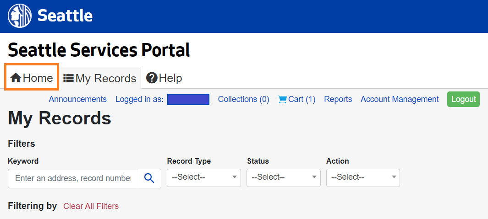Screen dimensions: 488x219
Task: Click into the Keyword search field
Action: click(x=73, y=178)
